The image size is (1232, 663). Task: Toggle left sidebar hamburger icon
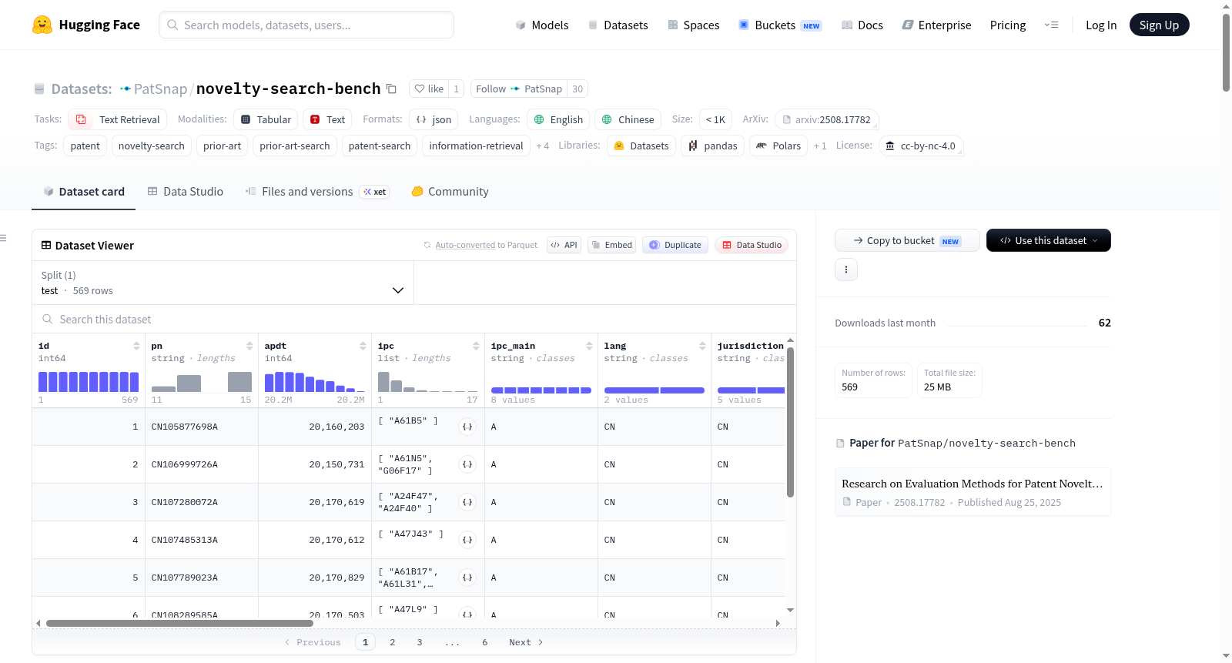coord(3,238)
